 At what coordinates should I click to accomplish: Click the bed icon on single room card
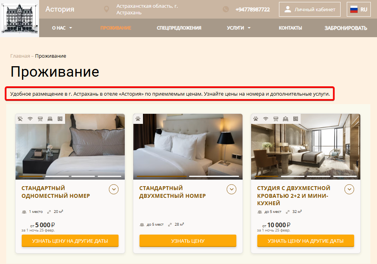click(50, 119)
